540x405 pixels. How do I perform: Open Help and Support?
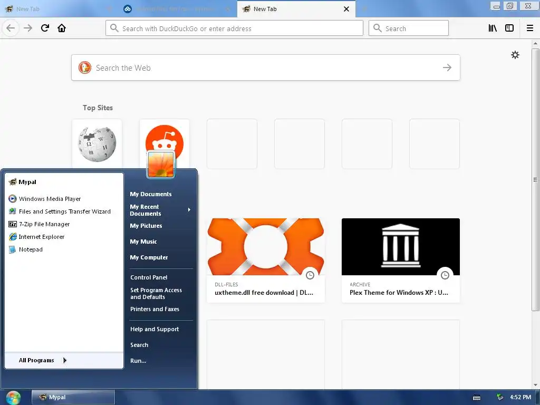pyautogui.click(x=155, y=329)
